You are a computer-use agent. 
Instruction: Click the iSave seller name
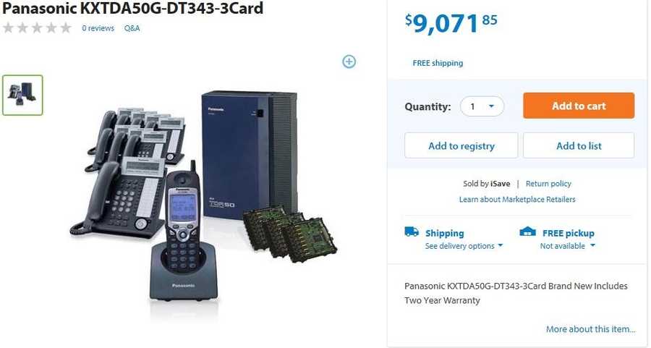tap(501, 184)
